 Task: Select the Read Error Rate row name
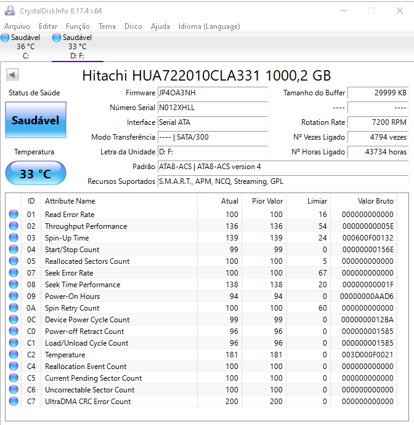pyautogui.click(x=70, y=215)
